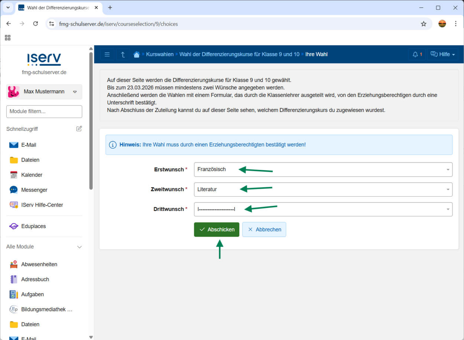Expand the Erstwunsch dropdown showing Französisch
Screen dimensions: 464x340
point(323,169)
